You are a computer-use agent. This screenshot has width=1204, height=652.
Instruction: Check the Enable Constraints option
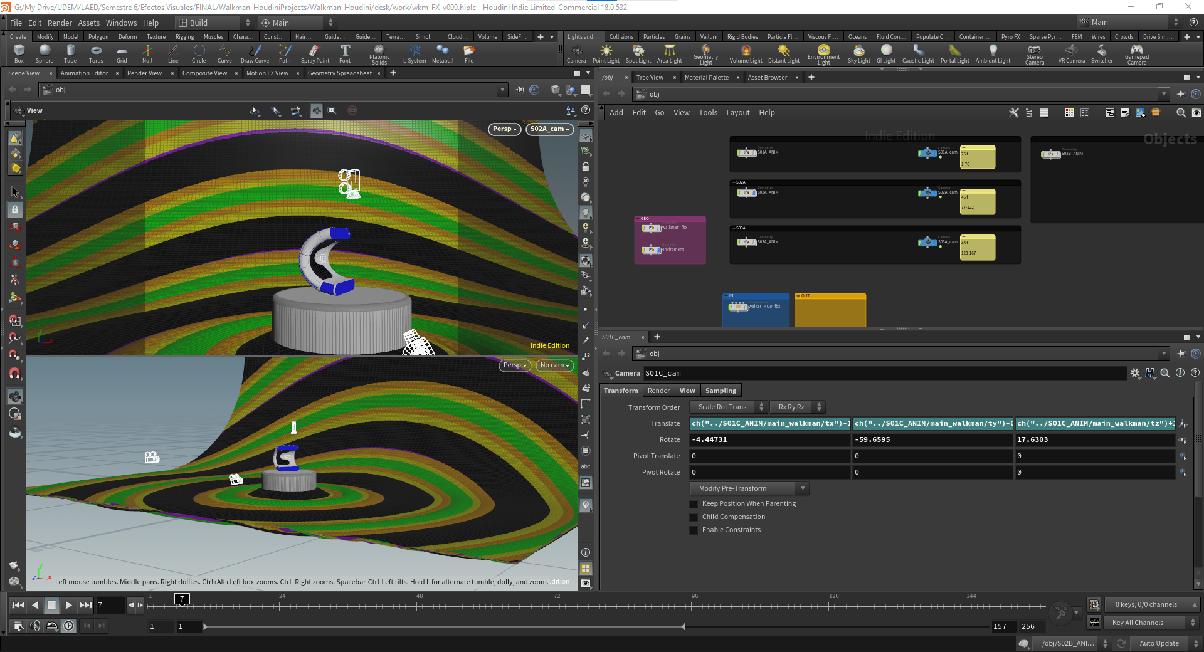click(694, 530)
